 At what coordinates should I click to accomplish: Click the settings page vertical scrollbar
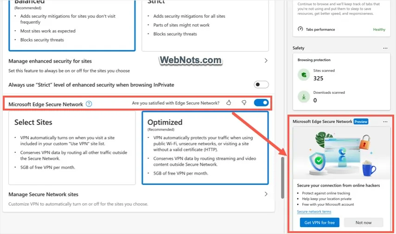282,178
